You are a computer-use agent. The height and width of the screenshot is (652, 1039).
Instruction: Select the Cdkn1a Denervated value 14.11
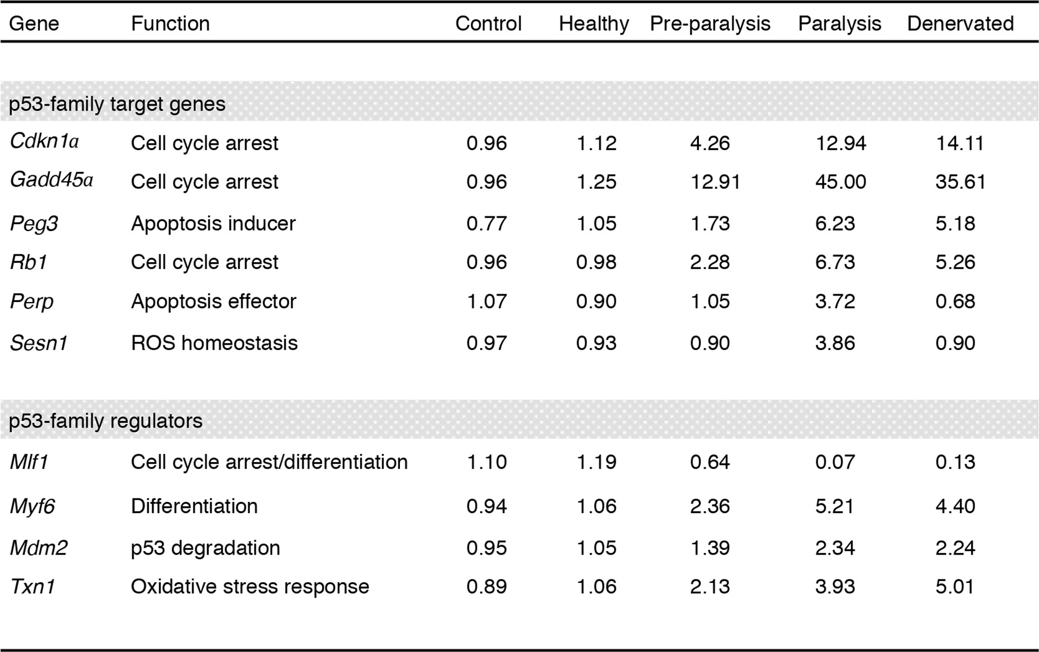coord(959,143)
